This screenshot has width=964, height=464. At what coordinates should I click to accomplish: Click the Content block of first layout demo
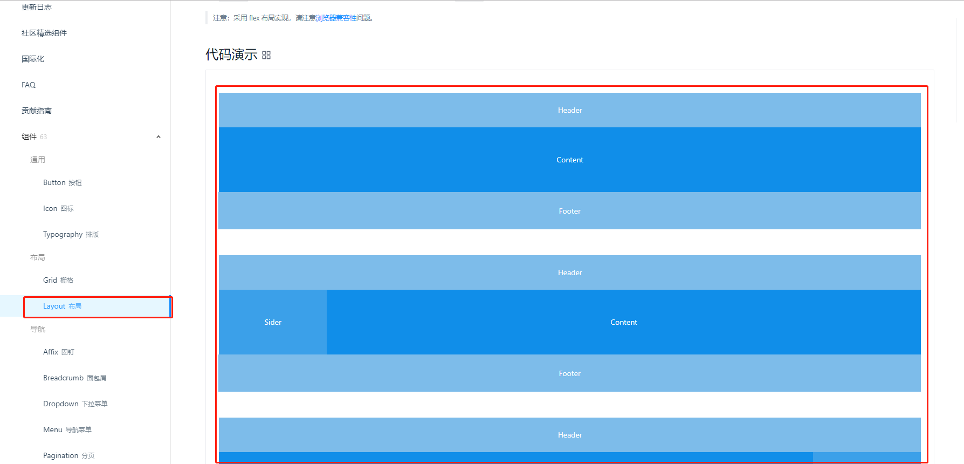570,160
